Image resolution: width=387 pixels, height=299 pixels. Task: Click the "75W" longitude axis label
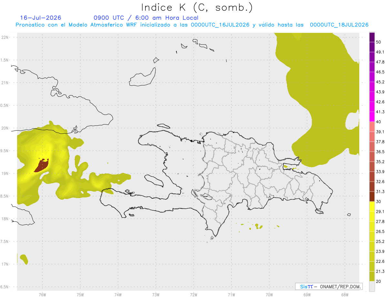(80, 295)
